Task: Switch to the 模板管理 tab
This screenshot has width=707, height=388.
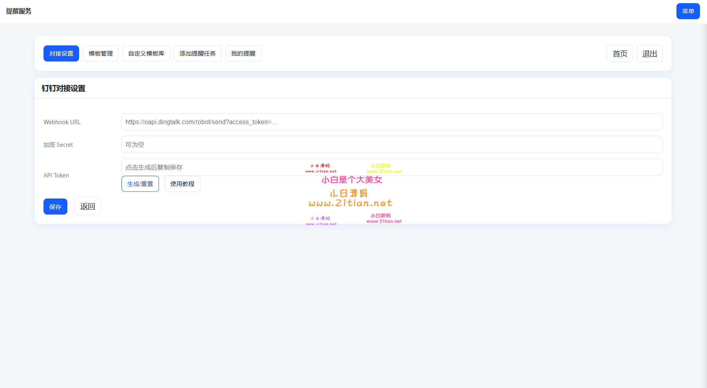Action: click(x=101, y=54)
